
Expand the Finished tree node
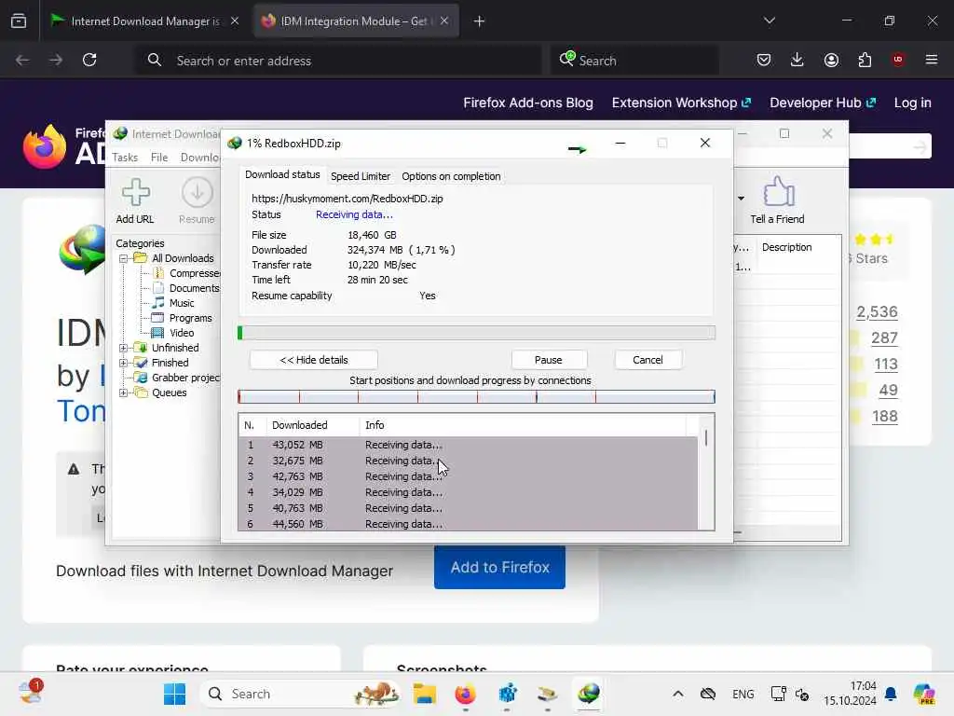click(x=124, y=363)
